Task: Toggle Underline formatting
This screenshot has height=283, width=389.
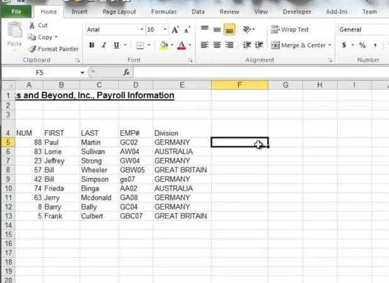Action: pyautogui.click(x=116, y=45)
